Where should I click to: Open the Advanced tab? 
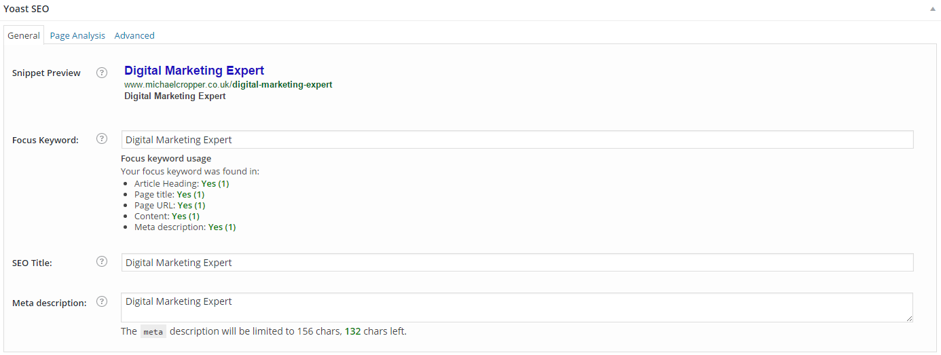134,35
